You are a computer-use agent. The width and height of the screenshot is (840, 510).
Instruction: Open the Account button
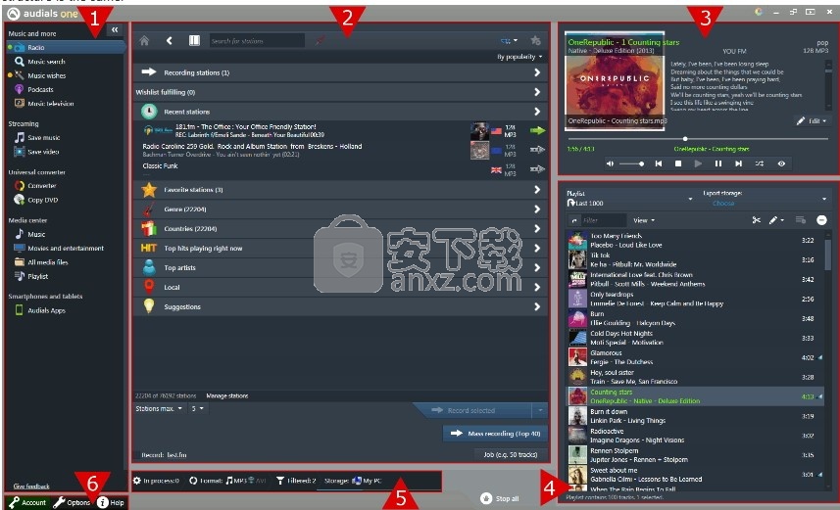pyautogui.click(x=27, y=502)
